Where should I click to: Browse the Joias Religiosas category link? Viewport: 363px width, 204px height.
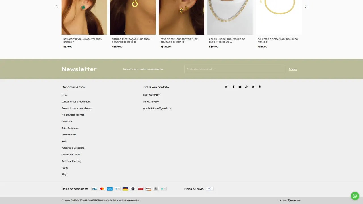point(70,128)
